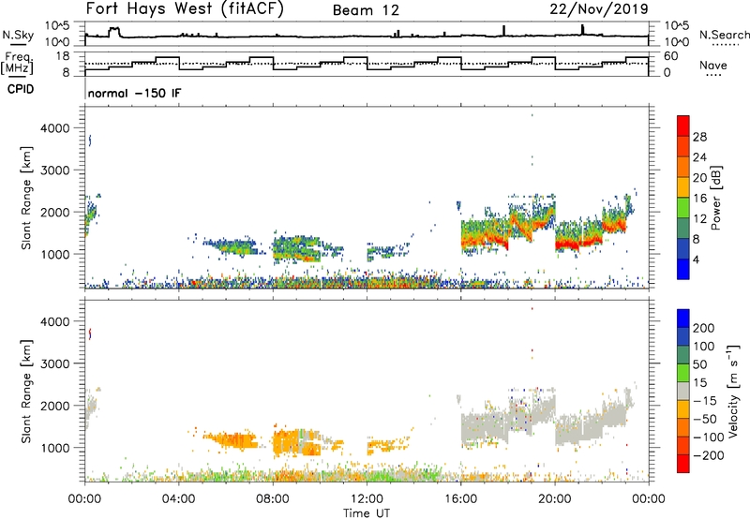The height and width of the screenshot is (519, 750).
Task: Click the 'Nave' legend label
Action: click(x=713, y=65)
